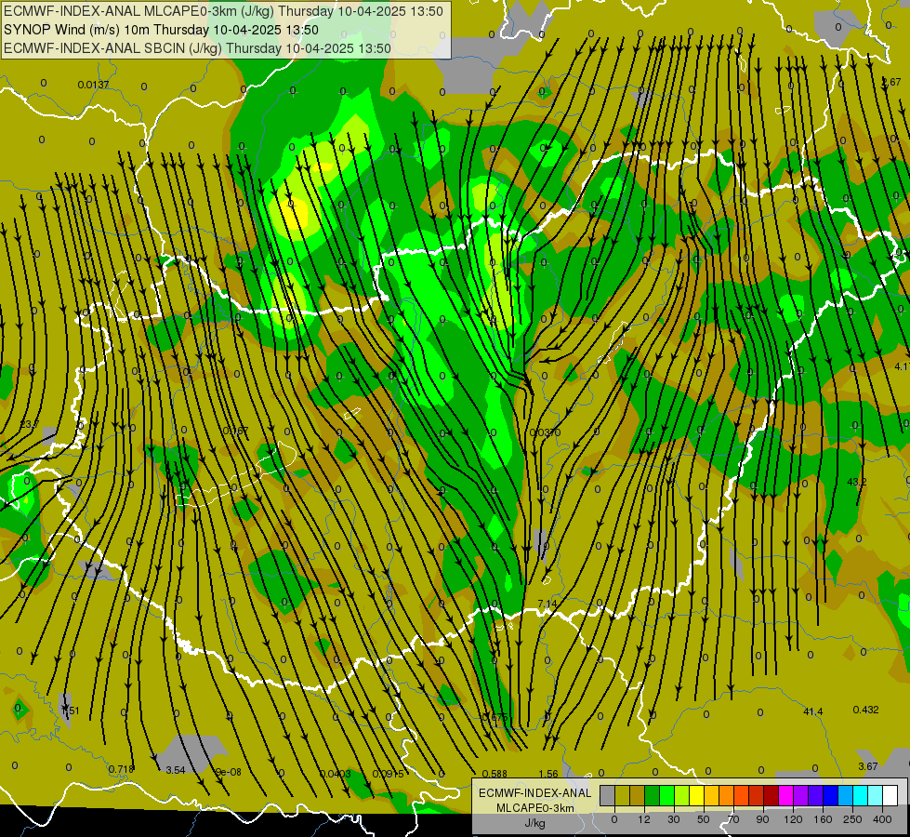Click the gray swatch in the legend
This screenshot has width=910, height=837.
click(x=608, y=795)
